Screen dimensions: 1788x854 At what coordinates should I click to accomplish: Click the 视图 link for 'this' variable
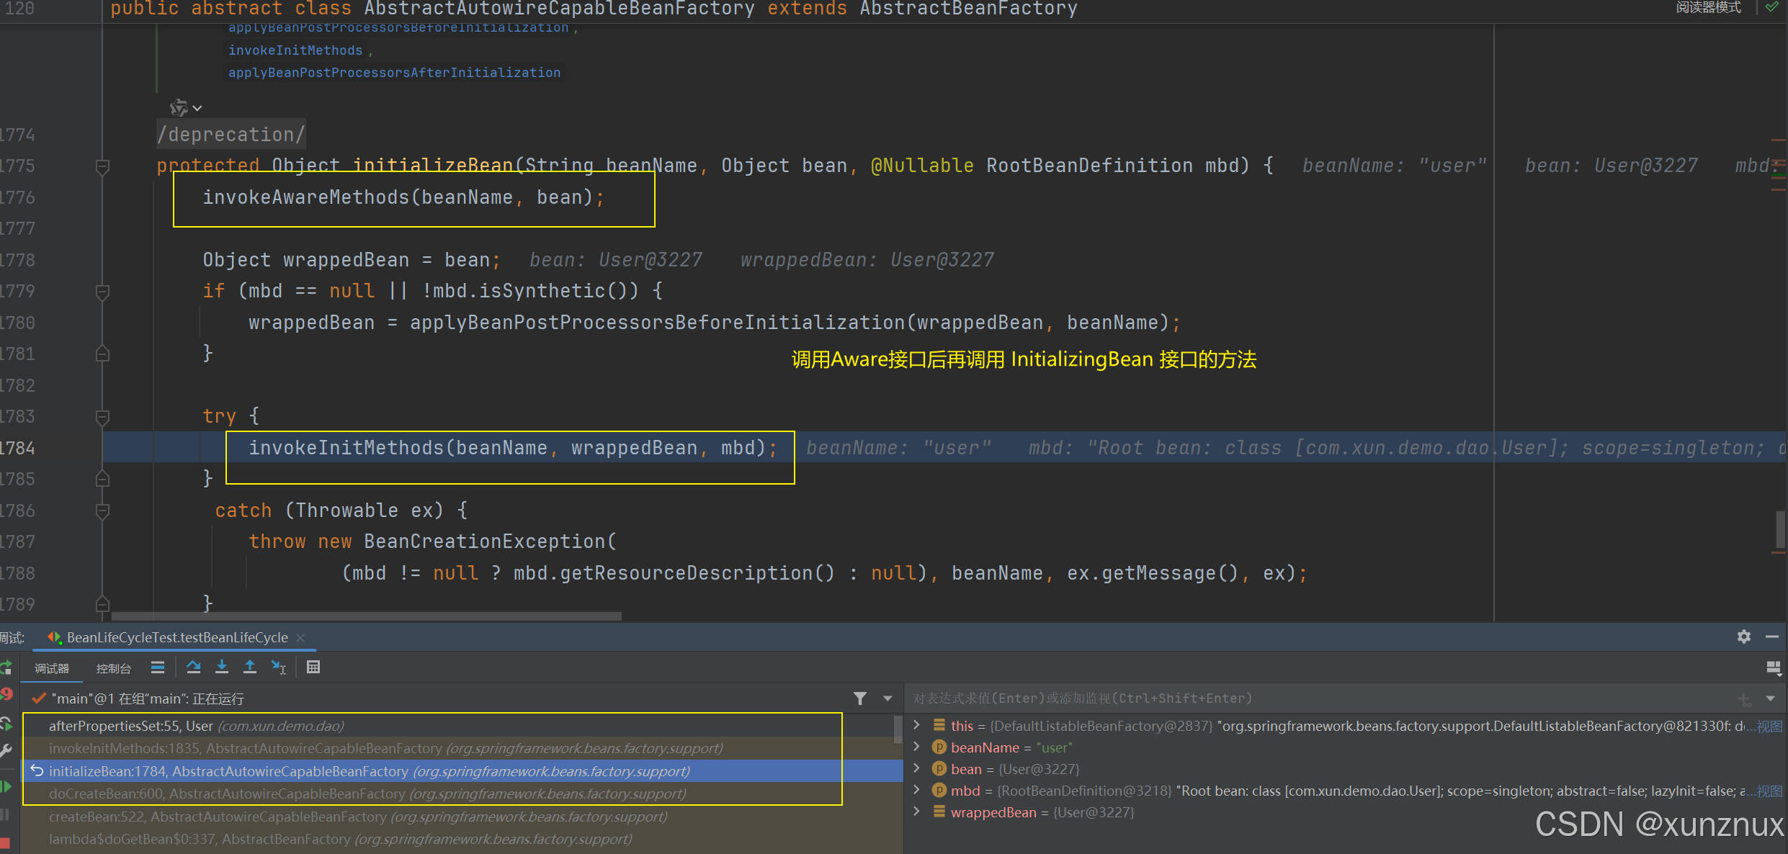click(1770, 726)
